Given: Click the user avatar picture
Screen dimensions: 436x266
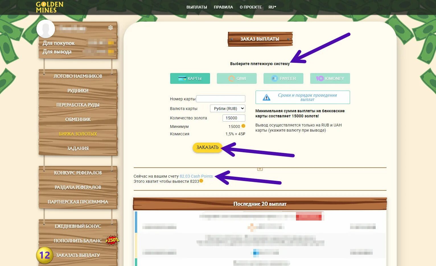Looking at the screenshot, I should [x=46, y=29].
